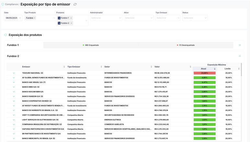Expand the COMPANHIA BRASILEIRA DE DISTRIBUIÇÃO row

tap(14, 124)
